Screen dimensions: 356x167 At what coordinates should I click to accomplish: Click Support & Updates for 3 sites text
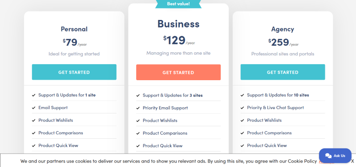tap(173, 95)
